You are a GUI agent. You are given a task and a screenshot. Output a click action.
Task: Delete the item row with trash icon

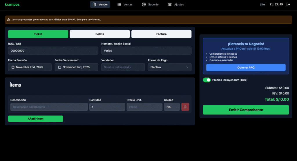pyautogui.click(x=185, y=107)
